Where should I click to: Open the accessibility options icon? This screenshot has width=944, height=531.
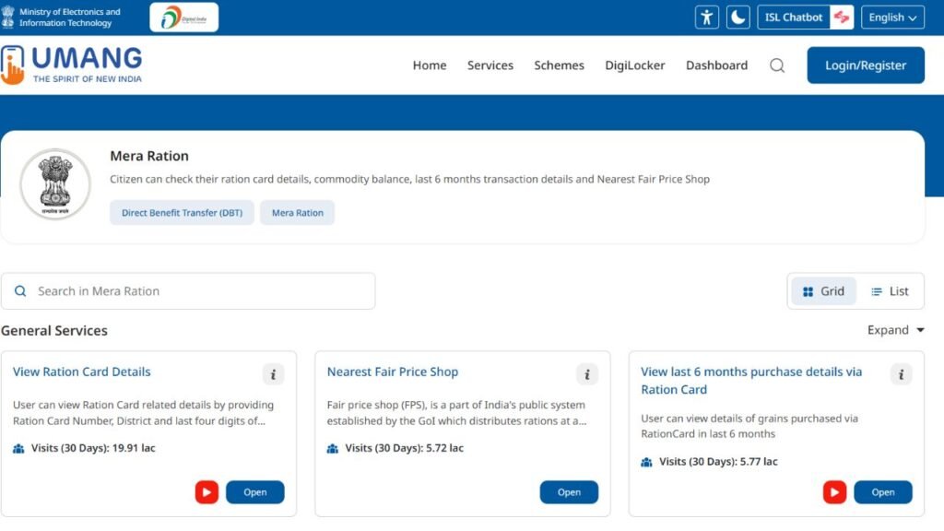click(x=707, y=18)
